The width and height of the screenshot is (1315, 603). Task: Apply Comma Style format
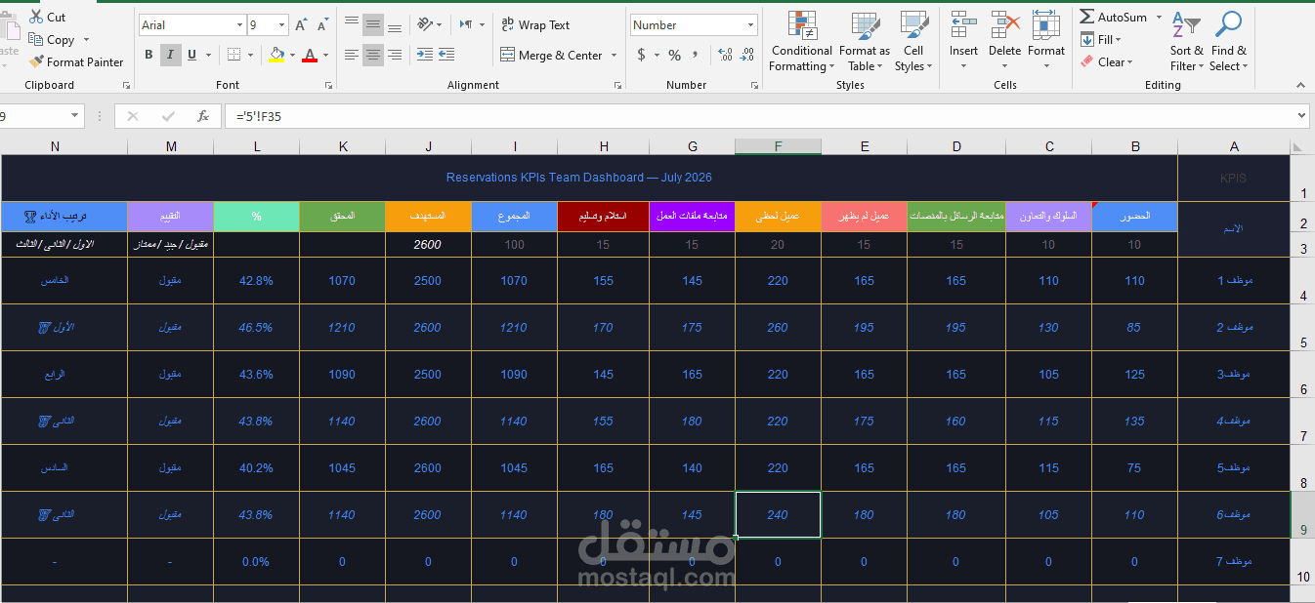coord(695,55)
